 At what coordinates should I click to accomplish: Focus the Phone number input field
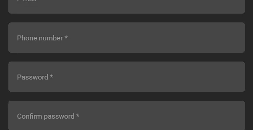[126, 38]
